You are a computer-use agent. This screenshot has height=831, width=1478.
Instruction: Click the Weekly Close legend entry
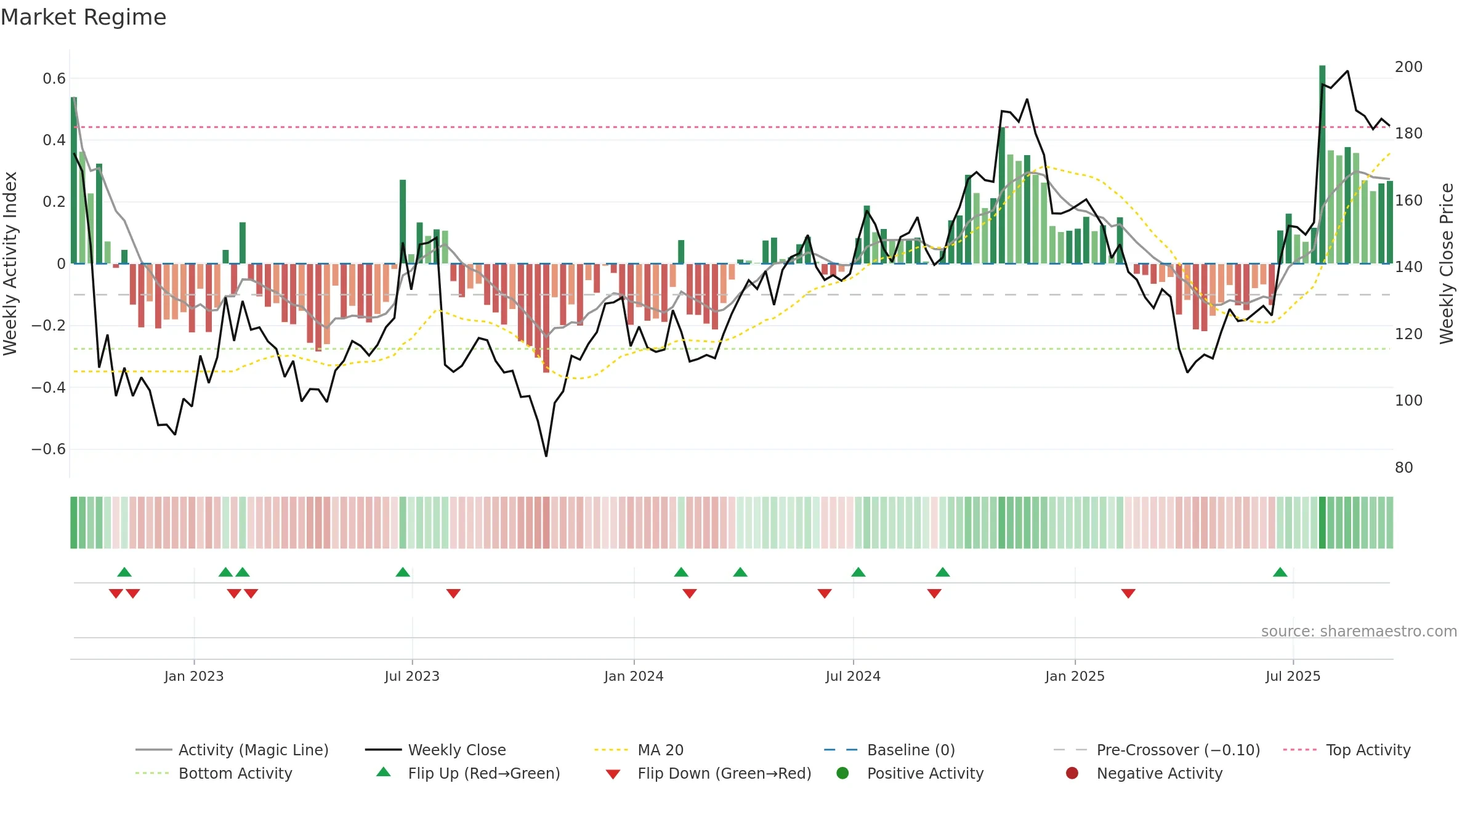click(x=435, y=750)
